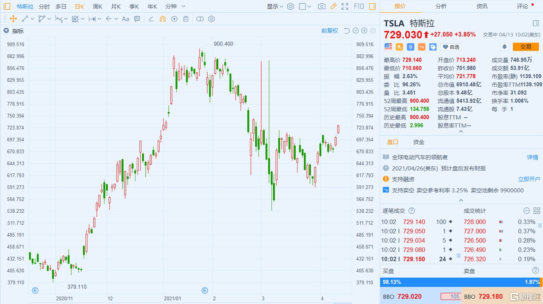Switch trade statistics to grid layout
Screen dimensions: 543x304
(536, 211)
